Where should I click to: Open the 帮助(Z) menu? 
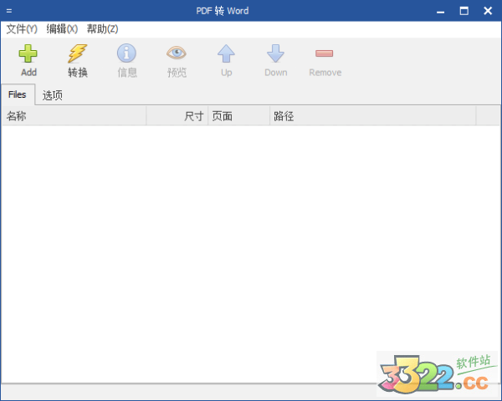[x=102, y=29]
